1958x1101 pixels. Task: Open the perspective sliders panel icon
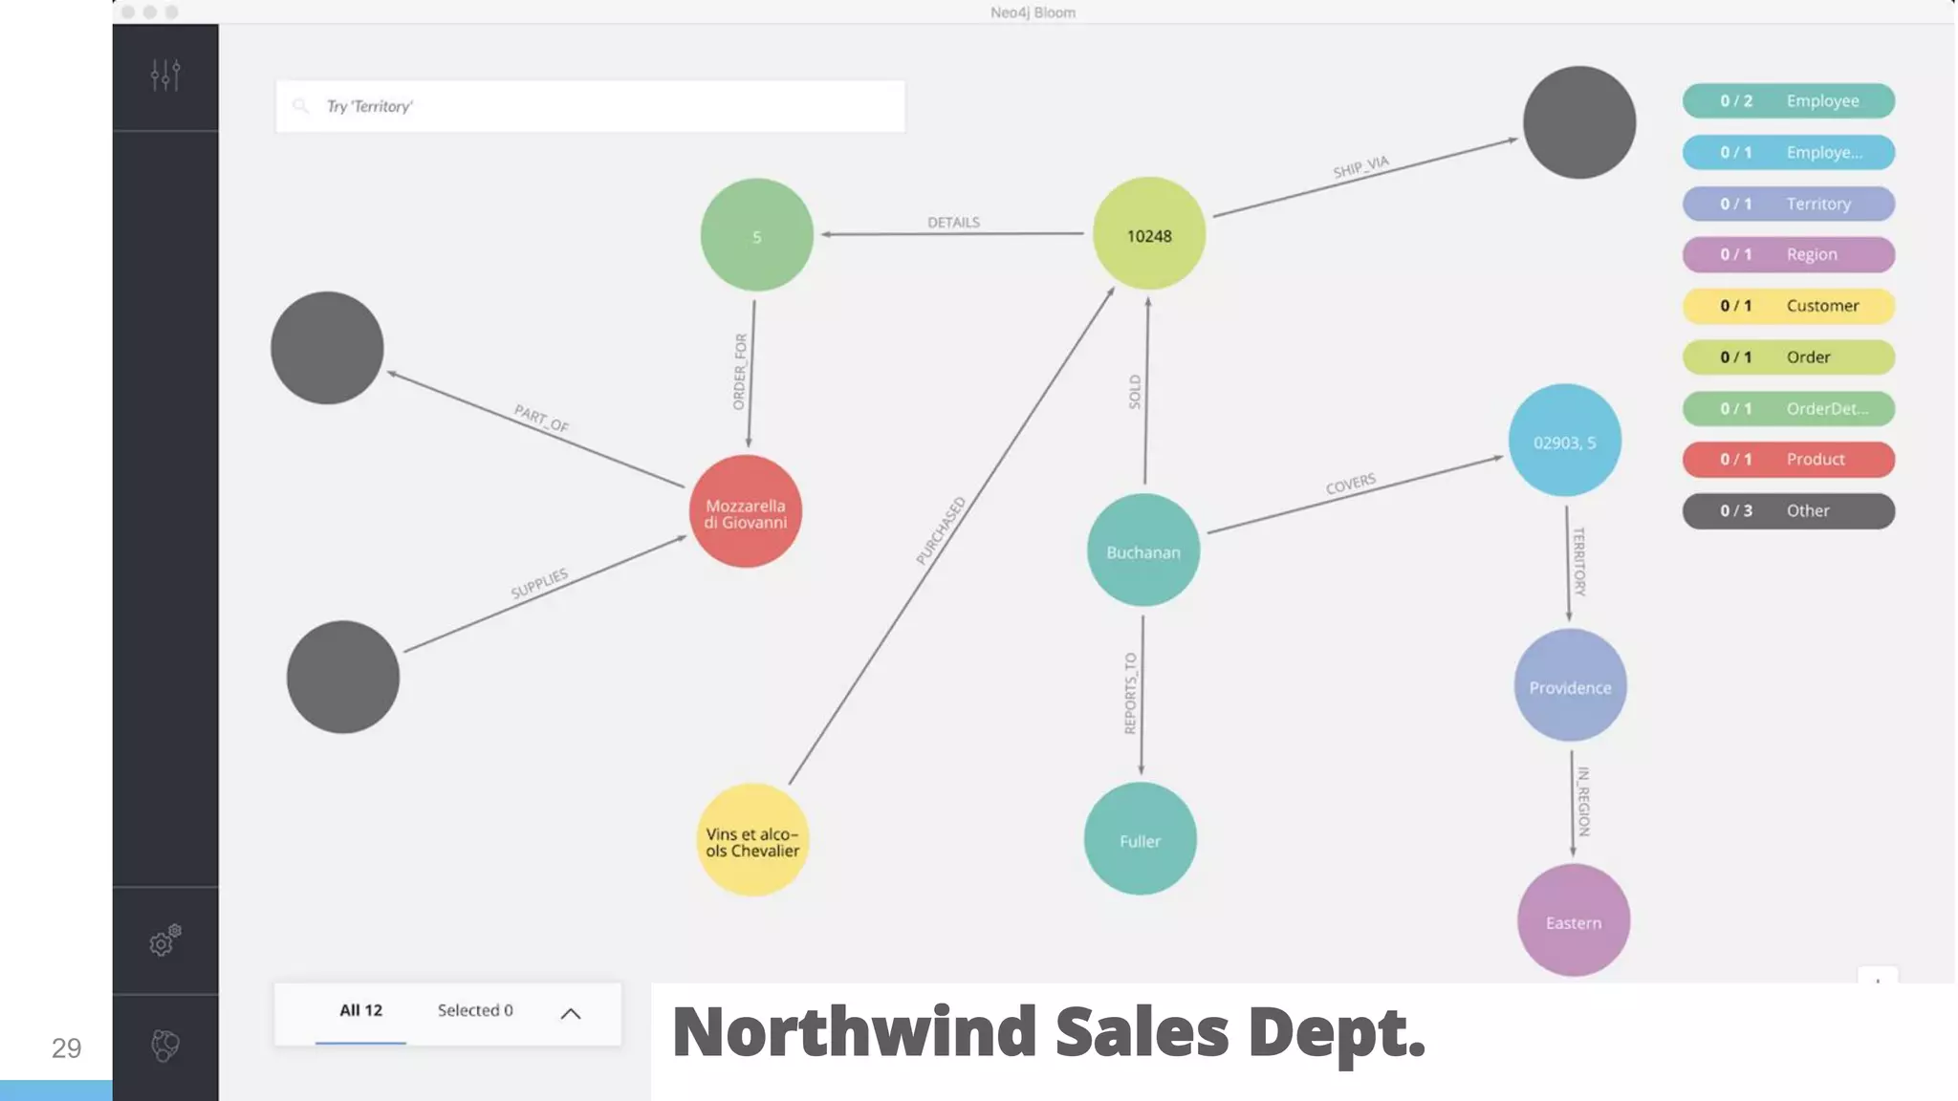(x=165, y=76)
